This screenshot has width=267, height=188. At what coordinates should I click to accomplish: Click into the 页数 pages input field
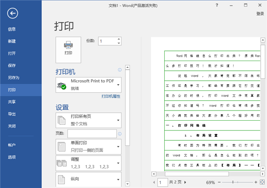(x=92, y=134)
